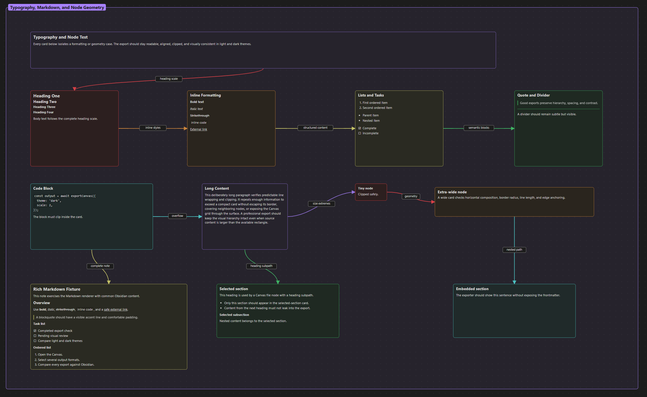This screenshot has height=397, width=647.
Task: Click the inline styles edge label
Action: (x=153, y=128)
